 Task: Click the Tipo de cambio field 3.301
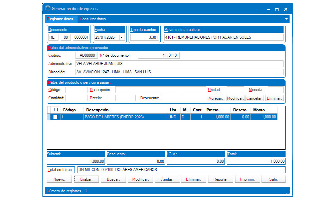(x=144, y=37)
